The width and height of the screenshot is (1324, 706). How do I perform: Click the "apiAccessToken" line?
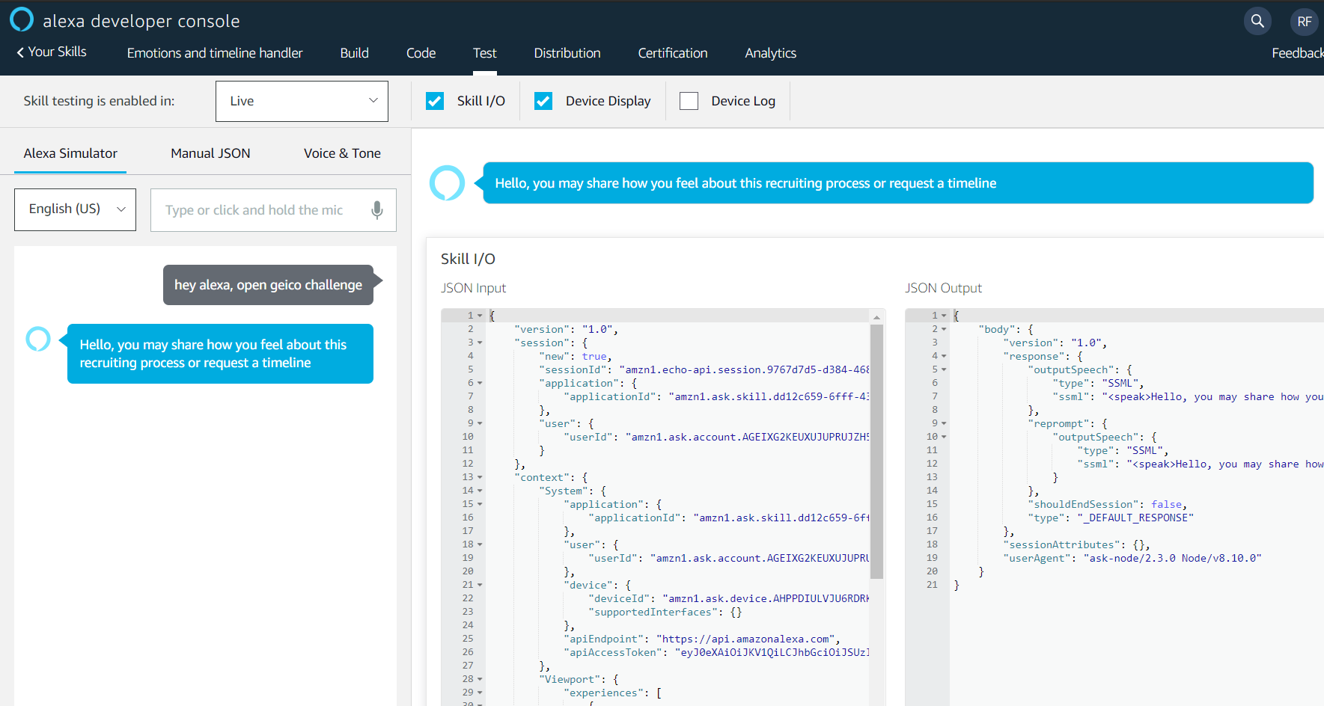tap(716, 653)
